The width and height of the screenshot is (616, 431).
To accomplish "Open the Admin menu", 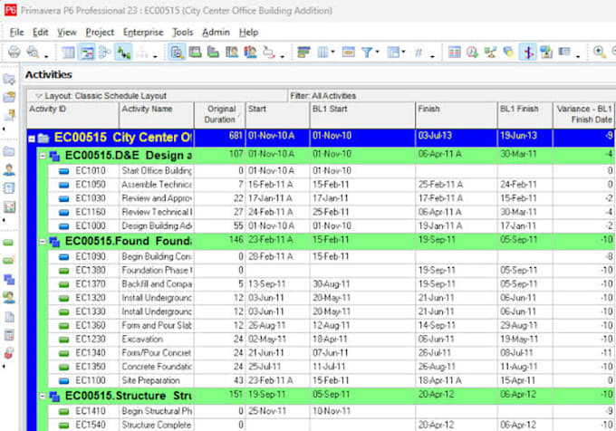I will [216, 33].
